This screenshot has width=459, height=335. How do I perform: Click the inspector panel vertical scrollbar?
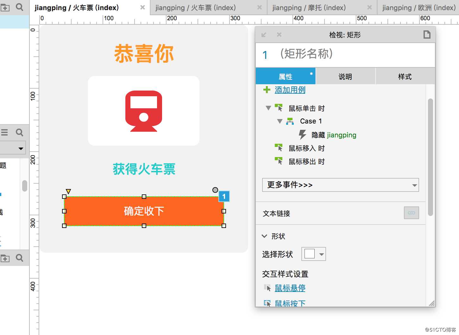click(x=430, y=157)
